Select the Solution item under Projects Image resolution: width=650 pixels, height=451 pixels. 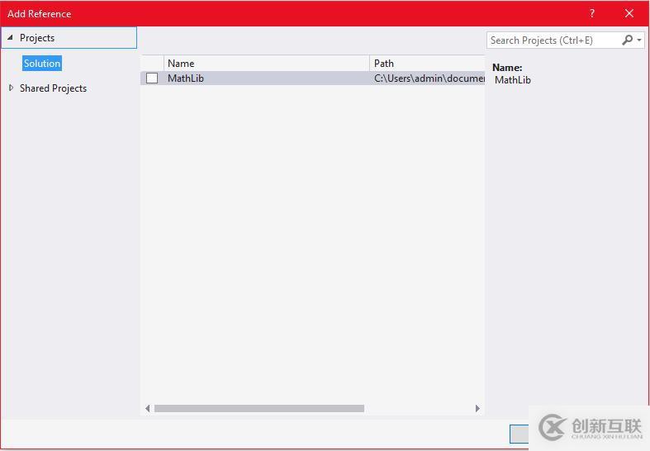click(x=42, y=64)
